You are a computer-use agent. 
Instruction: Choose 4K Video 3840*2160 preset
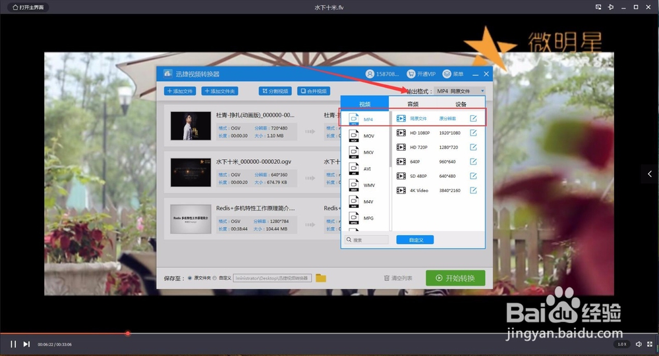(437, 190)
